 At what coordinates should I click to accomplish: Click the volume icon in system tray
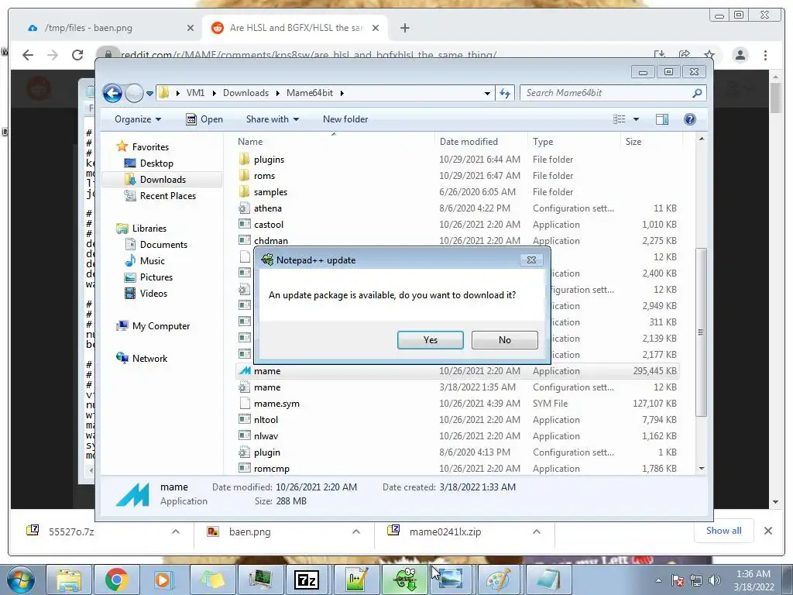point(715,580)
